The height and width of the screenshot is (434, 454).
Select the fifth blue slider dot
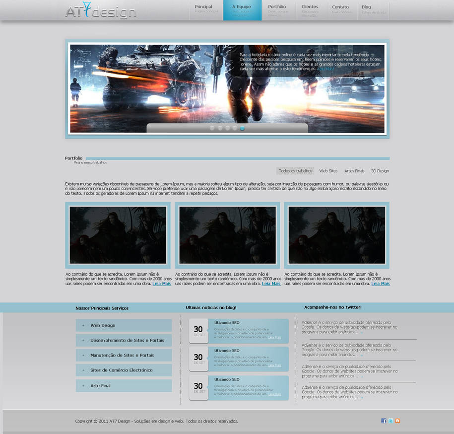pos(242,128)
